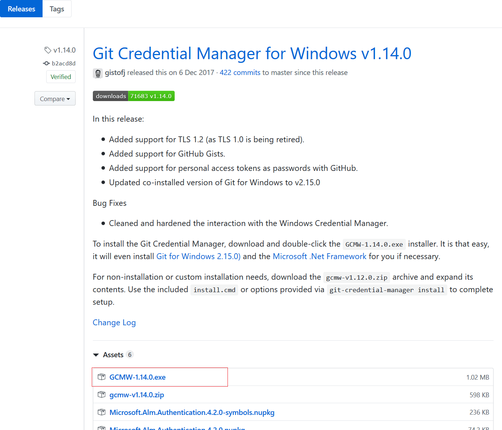Open the gistofj author profile link
The width and height of the screenshot is (502, 430).
(115, 72)
